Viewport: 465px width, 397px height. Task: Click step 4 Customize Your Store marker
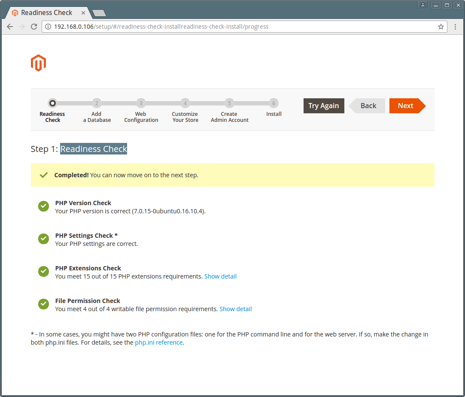(185, 103)
